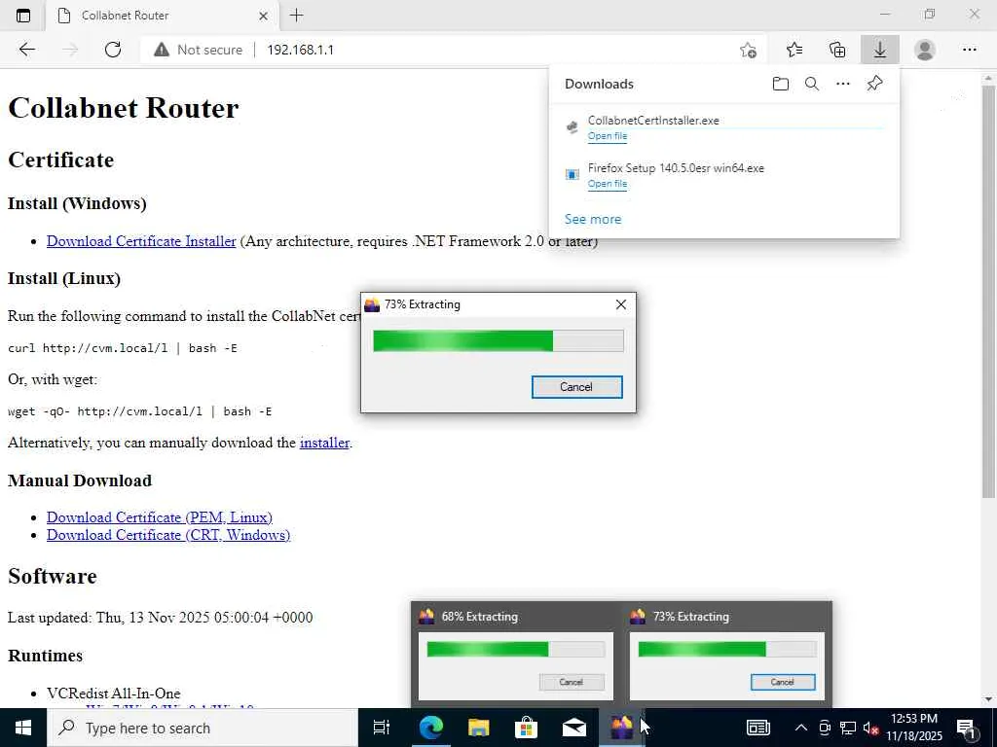Open File Explorer from the taskbar
Image resolution: width=997 pixels, height=747 pixels.
click(x=478, y=728)
